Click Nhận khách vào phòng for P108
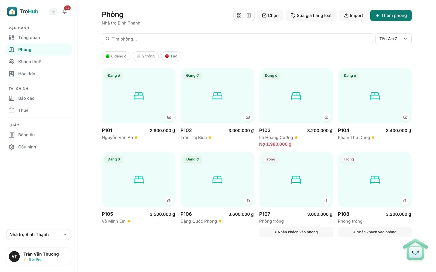The image size is (436, 272). pos(375,232)
